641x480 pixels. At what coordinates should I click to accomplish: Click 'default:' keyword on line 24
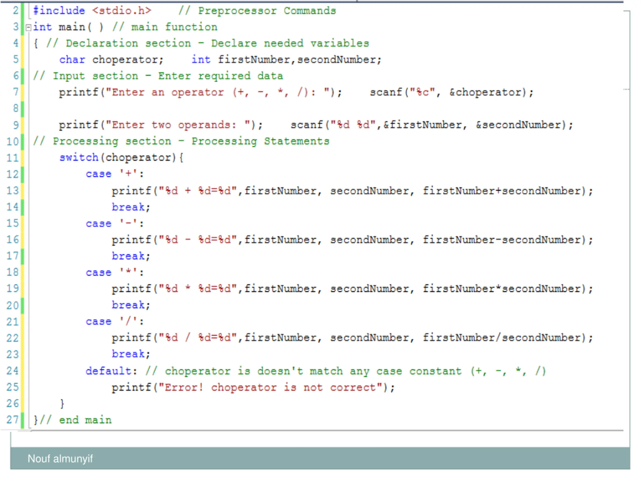(112, 371)
